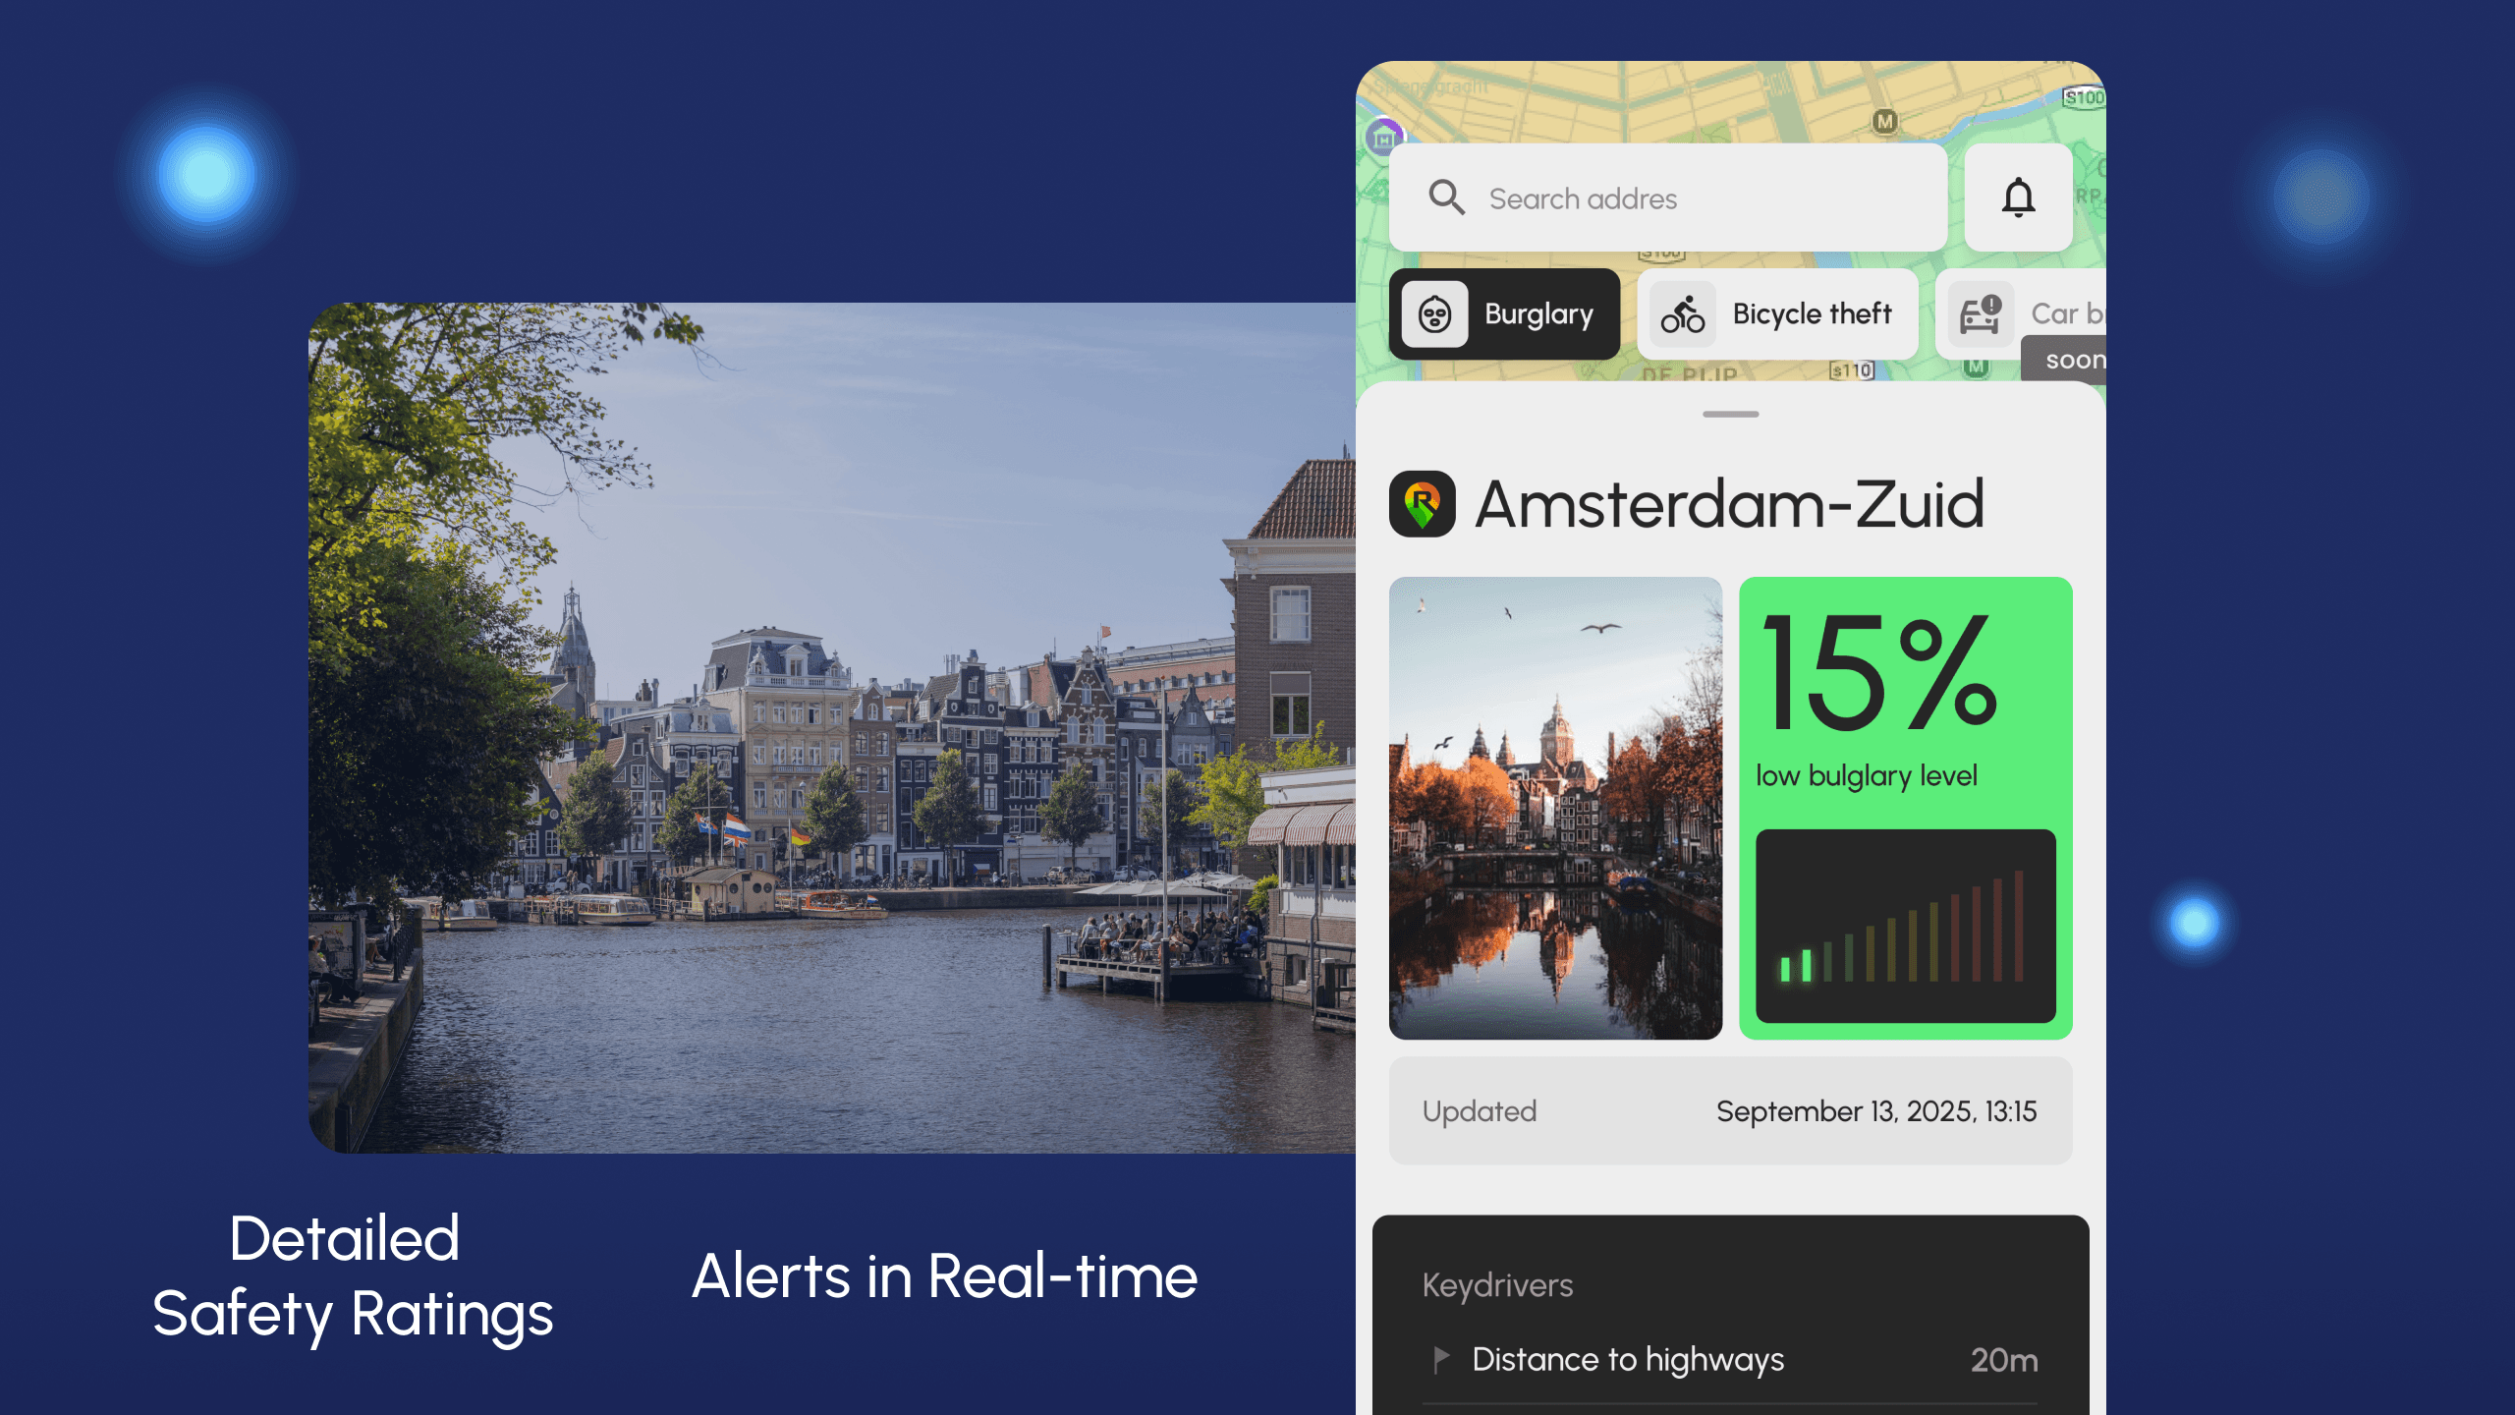Click the metro M marker on map
Screen dimensions: 2515x1415
pyautogui.click(x=1883, y=122)
